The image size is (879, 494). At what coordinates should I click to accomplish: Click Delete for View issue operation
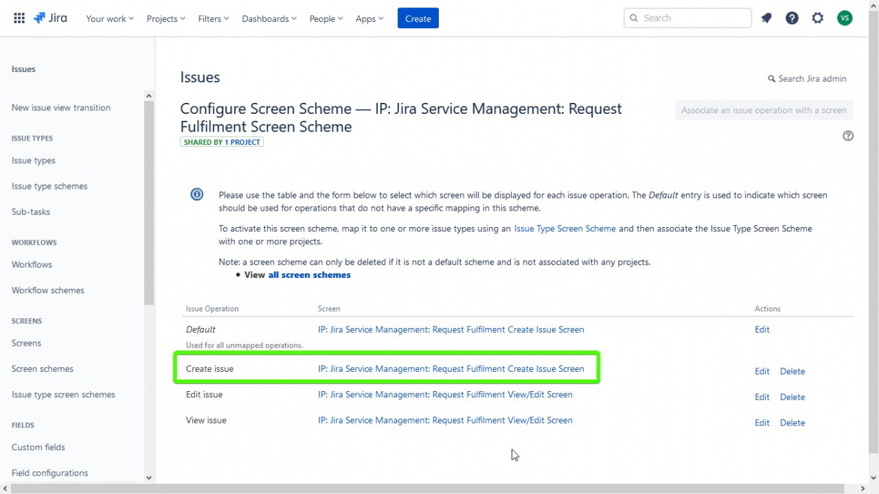[792, 423]
